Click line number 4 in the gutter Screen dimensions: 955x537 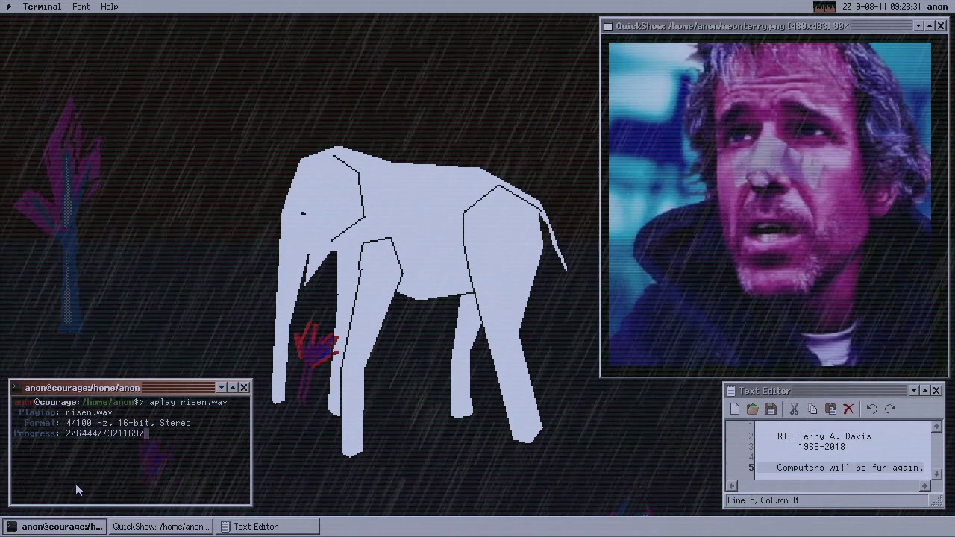point(751,457)
